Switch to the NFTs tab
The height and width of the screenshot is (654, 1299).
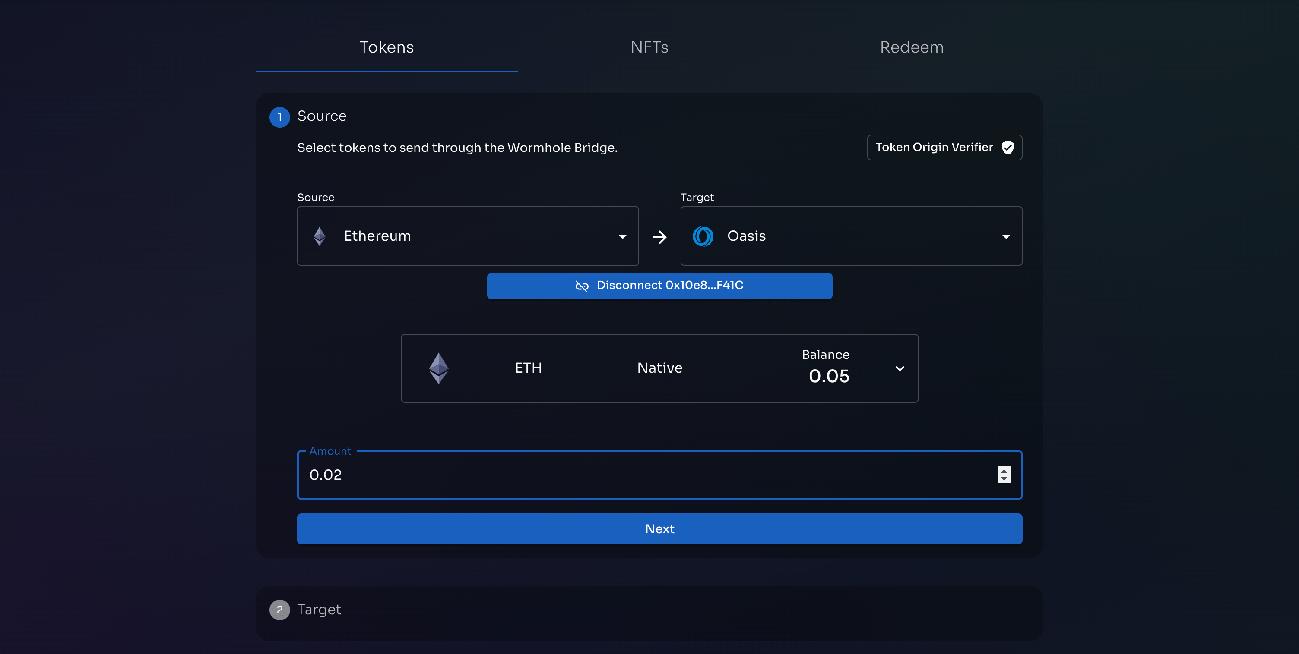pos(649,47)
